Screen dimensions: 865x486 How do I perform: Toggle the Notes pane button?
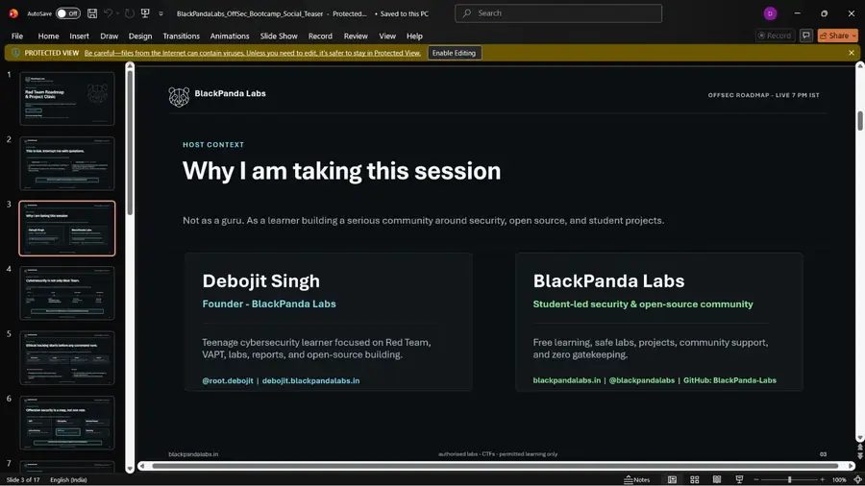[x=636, y=480]
